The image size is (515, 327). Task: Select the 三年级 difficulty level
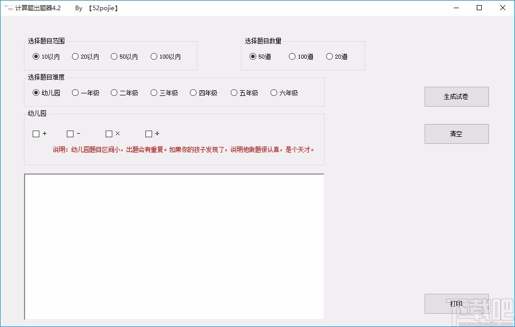[x=154, y=93]
